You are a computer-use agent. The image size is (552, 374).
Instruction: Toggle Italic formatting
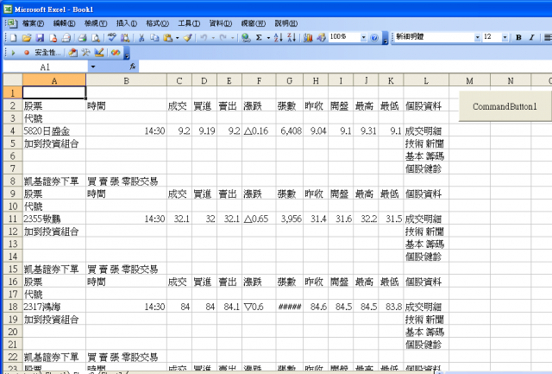tap(531, 37)
